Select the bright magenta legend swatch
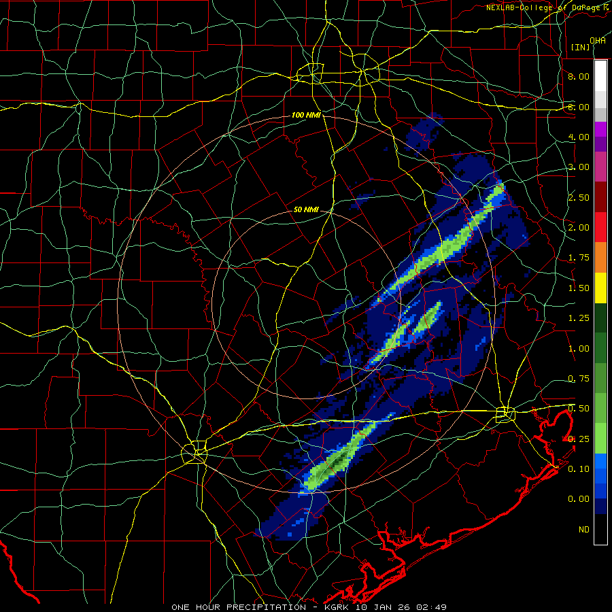This screenshot has width=612, height=612. (x=600, y=129)
